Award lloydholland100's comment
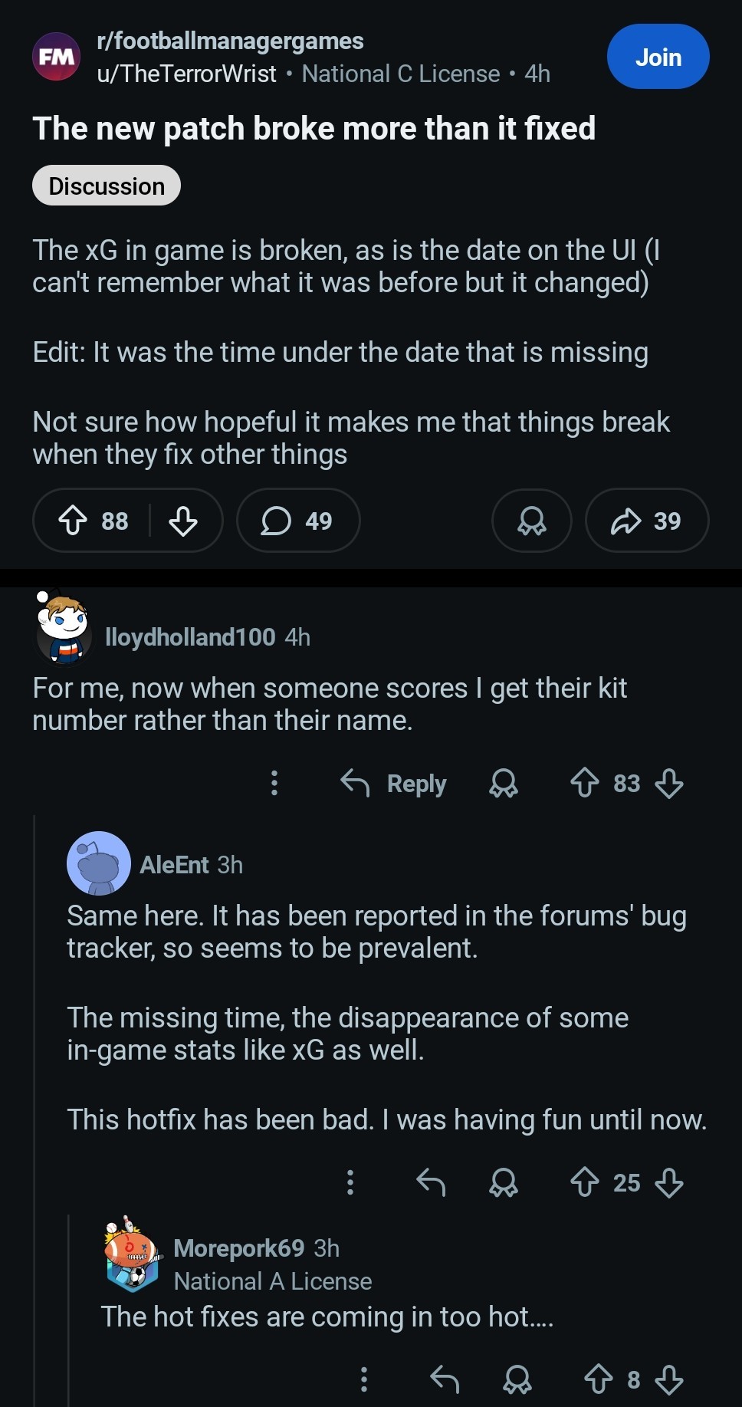Screen dimensions: 742x1407 [504, 783]
